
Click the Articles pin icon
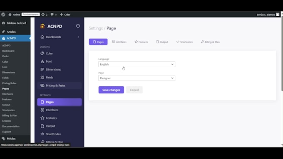click(x=3, y=32)
